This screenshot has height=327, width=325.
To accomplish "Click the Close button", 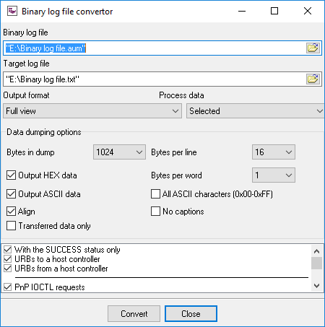I will coord(191,314).
